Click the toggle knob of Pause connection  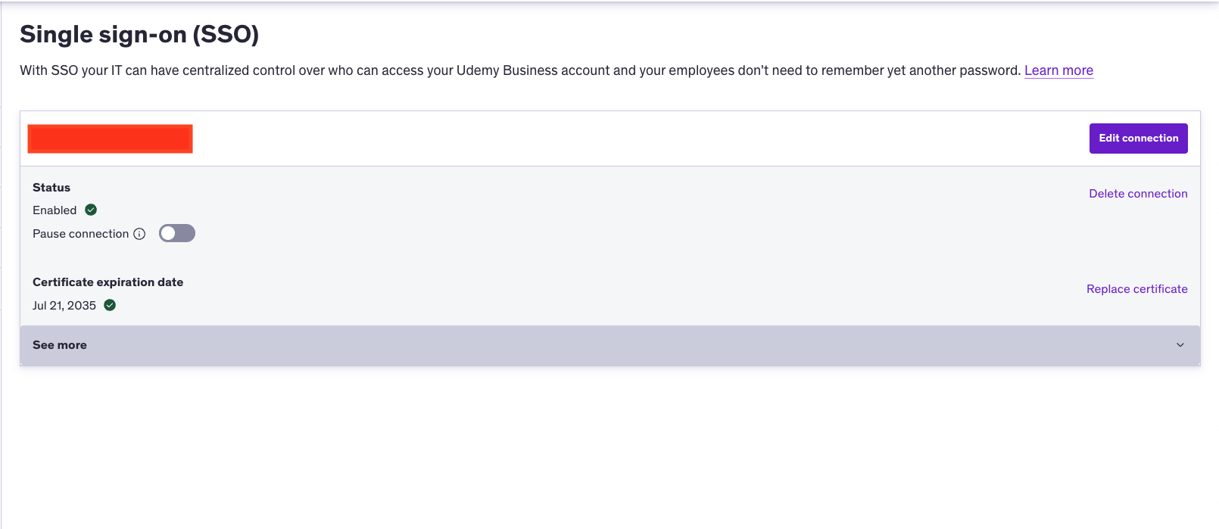168,233
